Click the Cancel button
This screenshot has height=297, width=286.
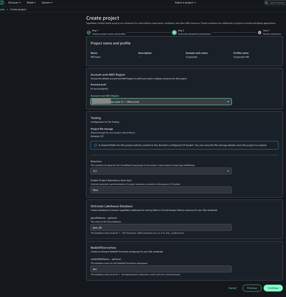tap(232, 288)
